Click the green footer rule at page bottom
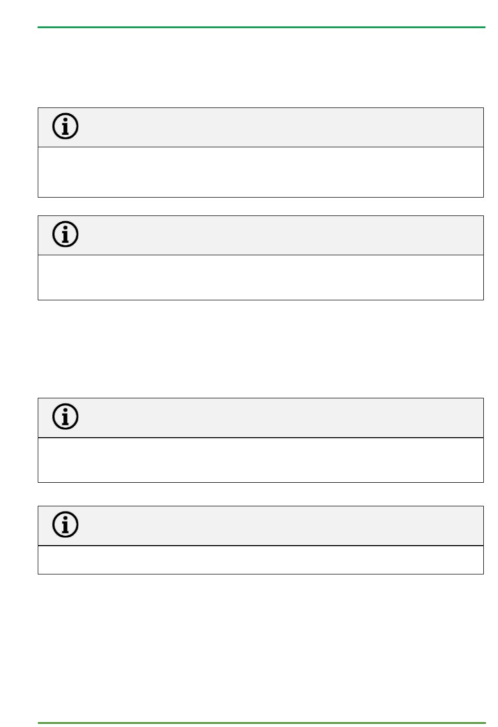This screenshot has width=498, height=727. point(262,723)
